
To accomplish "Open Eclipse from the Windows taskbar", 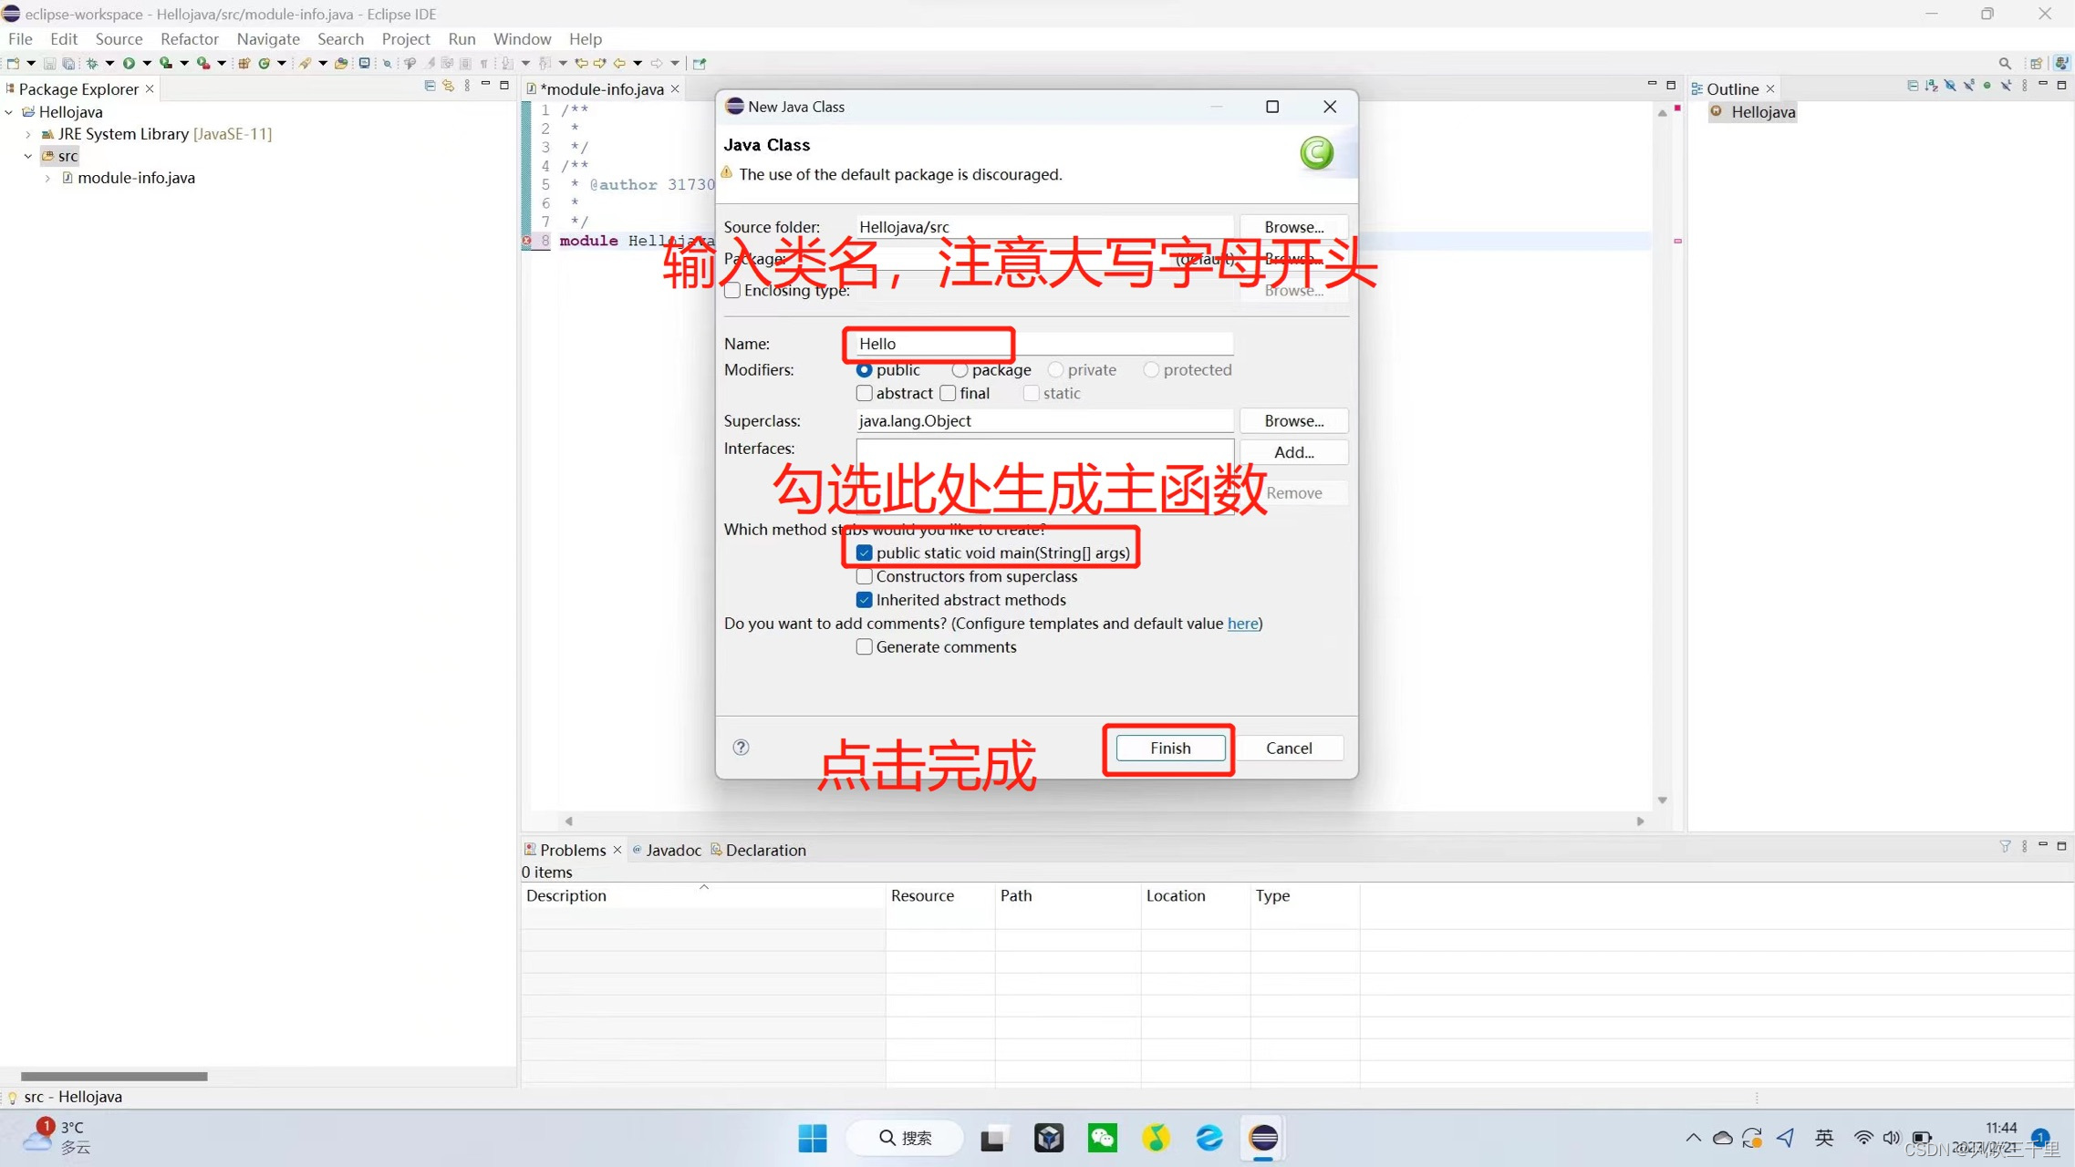I will 1263,1138.
